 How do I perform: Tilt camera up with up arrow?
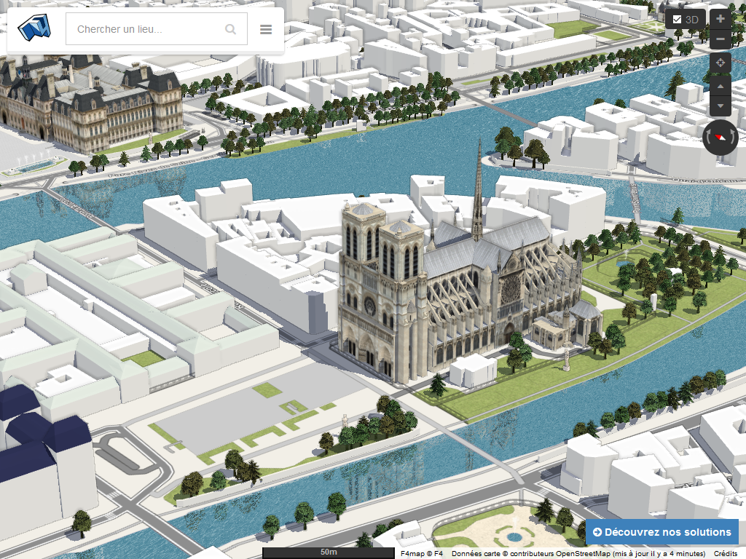(x=721, y=87)
